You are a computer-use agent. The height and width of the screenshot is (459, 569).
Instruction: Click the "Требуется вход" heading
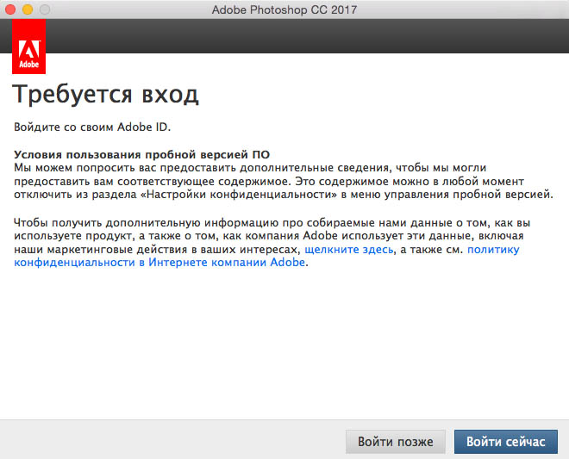[105, 95]
